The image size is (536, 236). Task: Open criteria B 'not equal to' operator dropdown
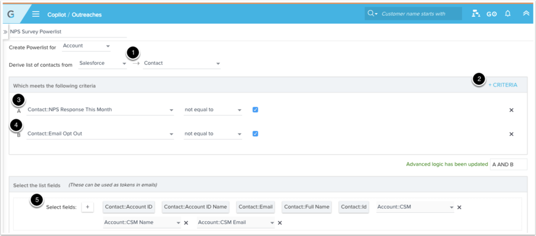(213, 134)
